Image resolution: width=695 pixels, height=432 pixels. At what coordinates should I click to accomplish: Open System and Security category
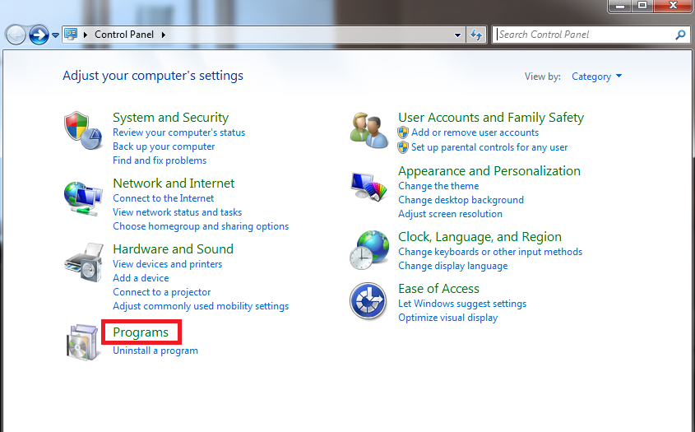(x=170, y=118)
